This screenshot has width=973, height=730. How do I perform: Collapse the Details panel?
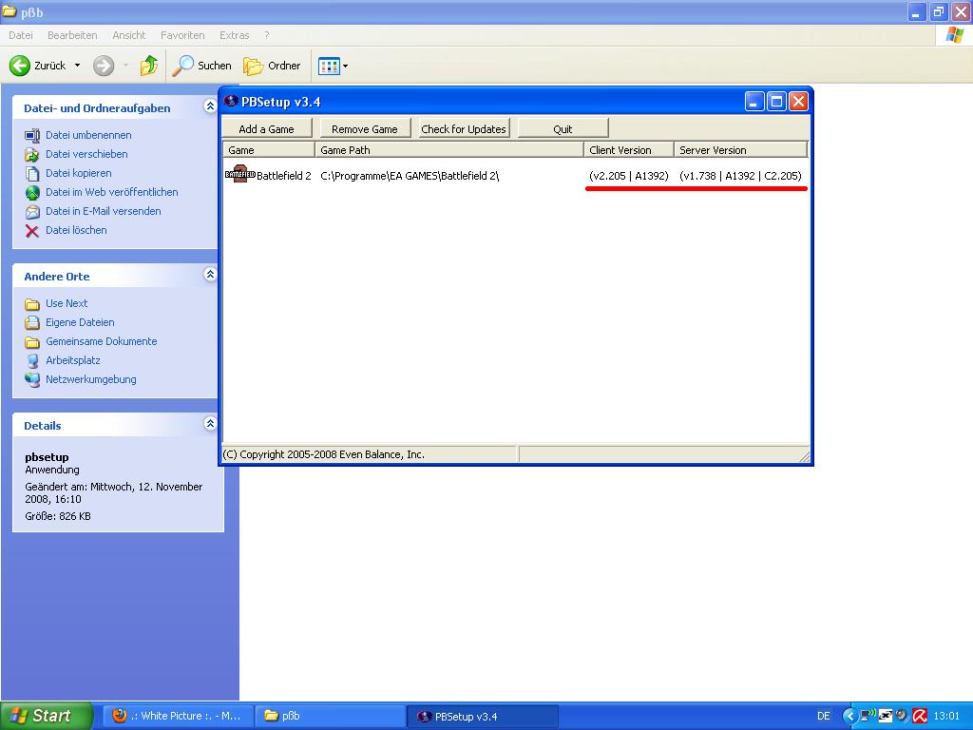[210, 423]
